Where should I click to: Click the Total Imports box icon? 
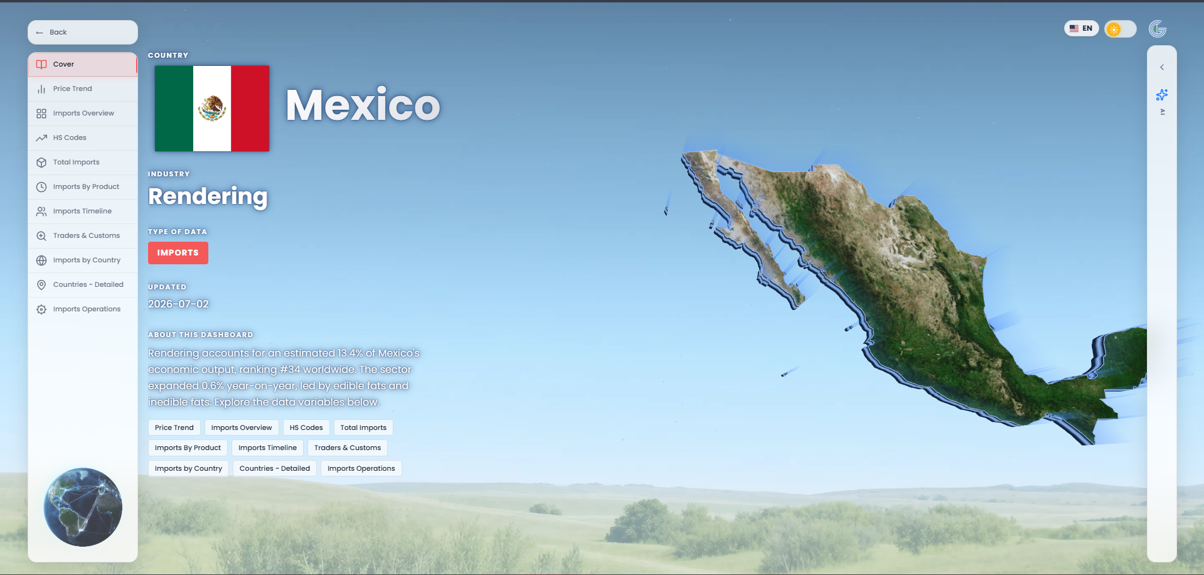pyautogui.click(x=41, y=162)
